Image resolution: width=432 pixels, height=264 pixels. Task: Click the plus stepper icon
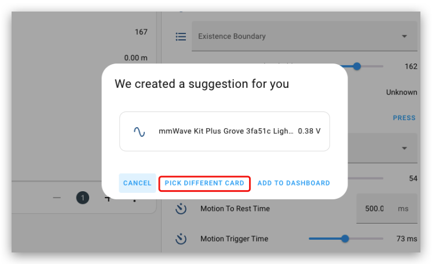(108, 198)
